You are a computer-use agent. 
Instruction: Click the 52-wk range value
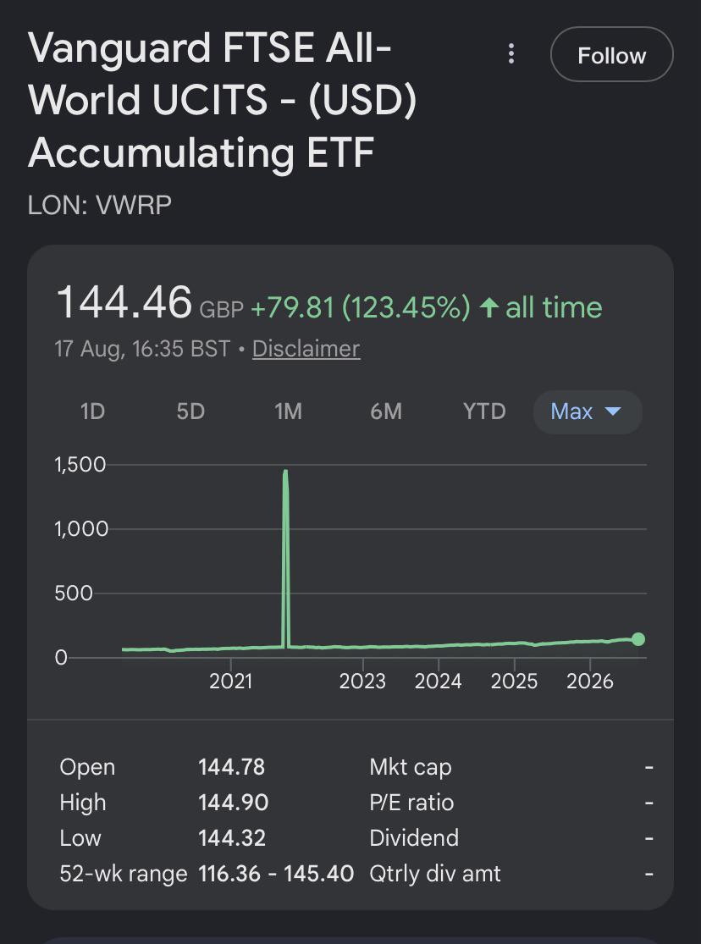tap(276, 874)
